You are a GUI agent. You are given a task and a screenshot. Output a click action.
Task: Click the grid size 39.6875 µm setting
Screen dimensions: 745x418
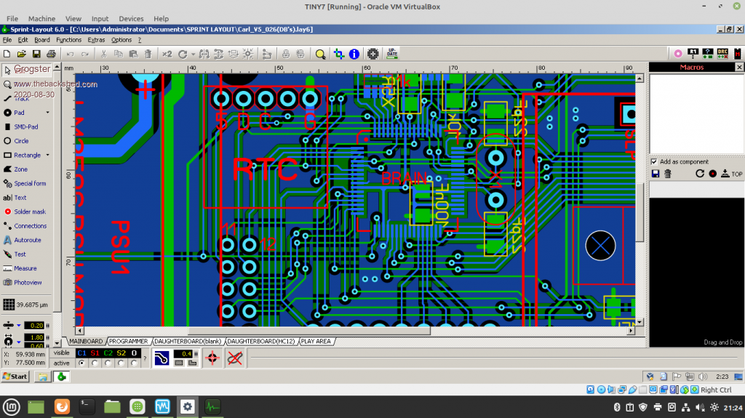[29, 304]
